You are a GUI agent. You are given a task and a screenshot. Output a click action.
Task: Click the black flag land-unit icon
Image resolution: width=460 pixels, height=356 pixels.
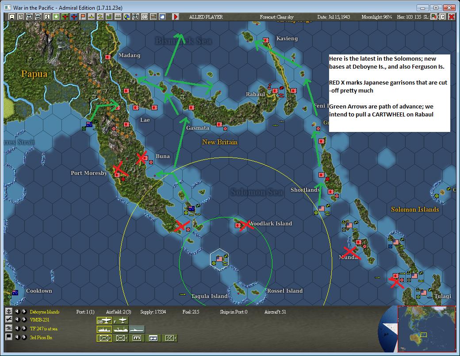pos(9,337)
